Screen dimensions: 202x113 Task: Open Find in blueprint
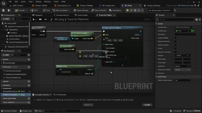tap(46, 10)
